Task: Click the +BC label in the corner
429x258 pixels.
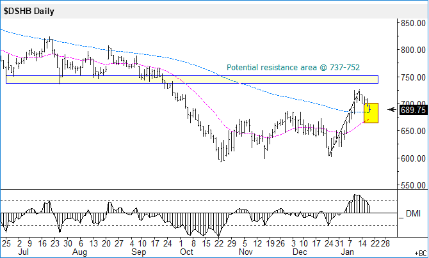Action: coord(421,254)
